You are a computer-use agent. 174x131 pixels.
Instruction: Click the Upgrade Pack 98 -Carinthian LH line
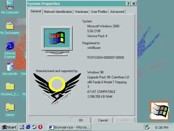pyautogui.click(x=108, y=77)
